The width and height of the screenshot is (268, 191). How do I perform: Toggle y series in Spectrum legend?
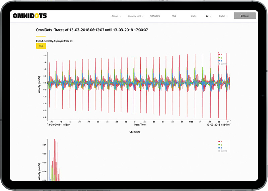pyautogui.click(x=220, y=144)
